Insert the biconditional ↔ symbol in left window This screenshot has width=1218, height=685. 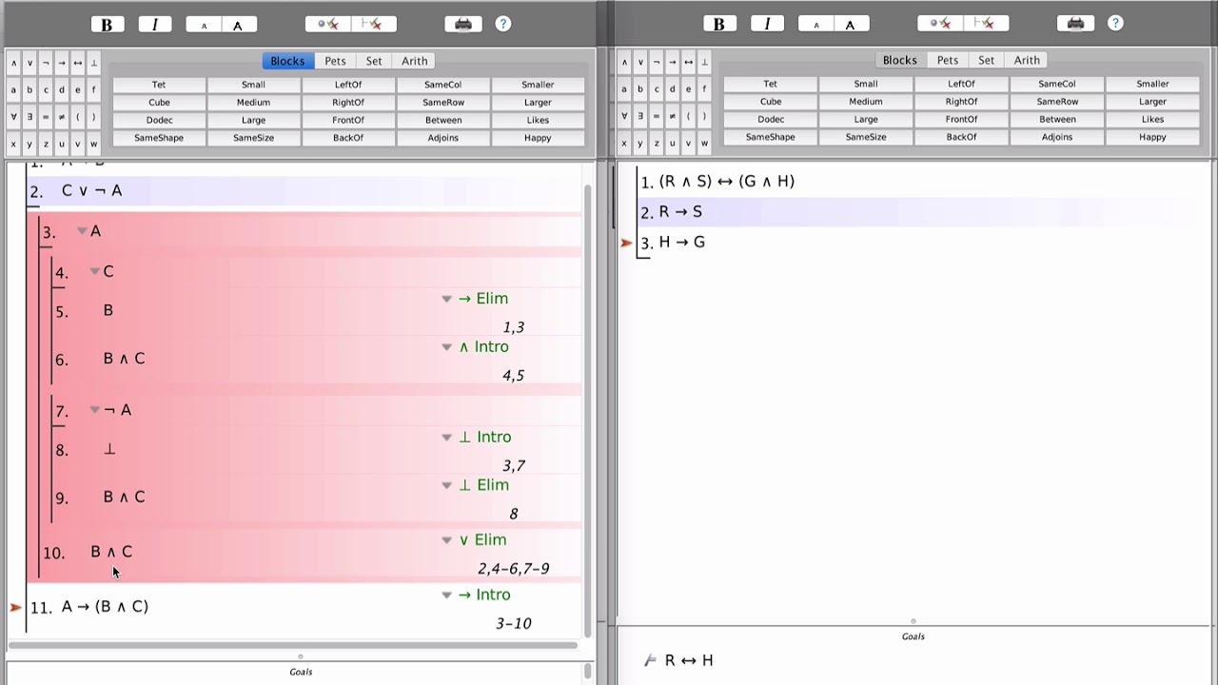click(78, 63)
